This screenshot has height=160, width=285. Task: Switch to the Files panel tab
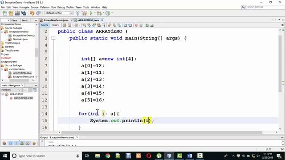coord(14,20)
